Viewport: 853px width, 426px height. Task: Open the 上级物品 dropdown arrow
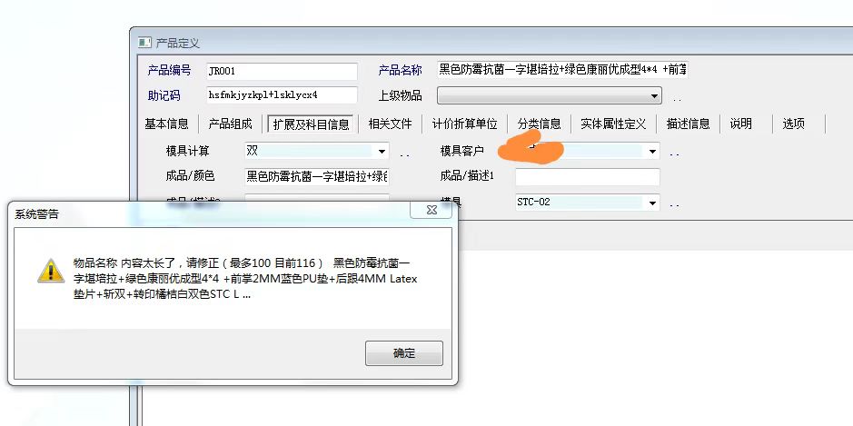(x=654, y=95)
